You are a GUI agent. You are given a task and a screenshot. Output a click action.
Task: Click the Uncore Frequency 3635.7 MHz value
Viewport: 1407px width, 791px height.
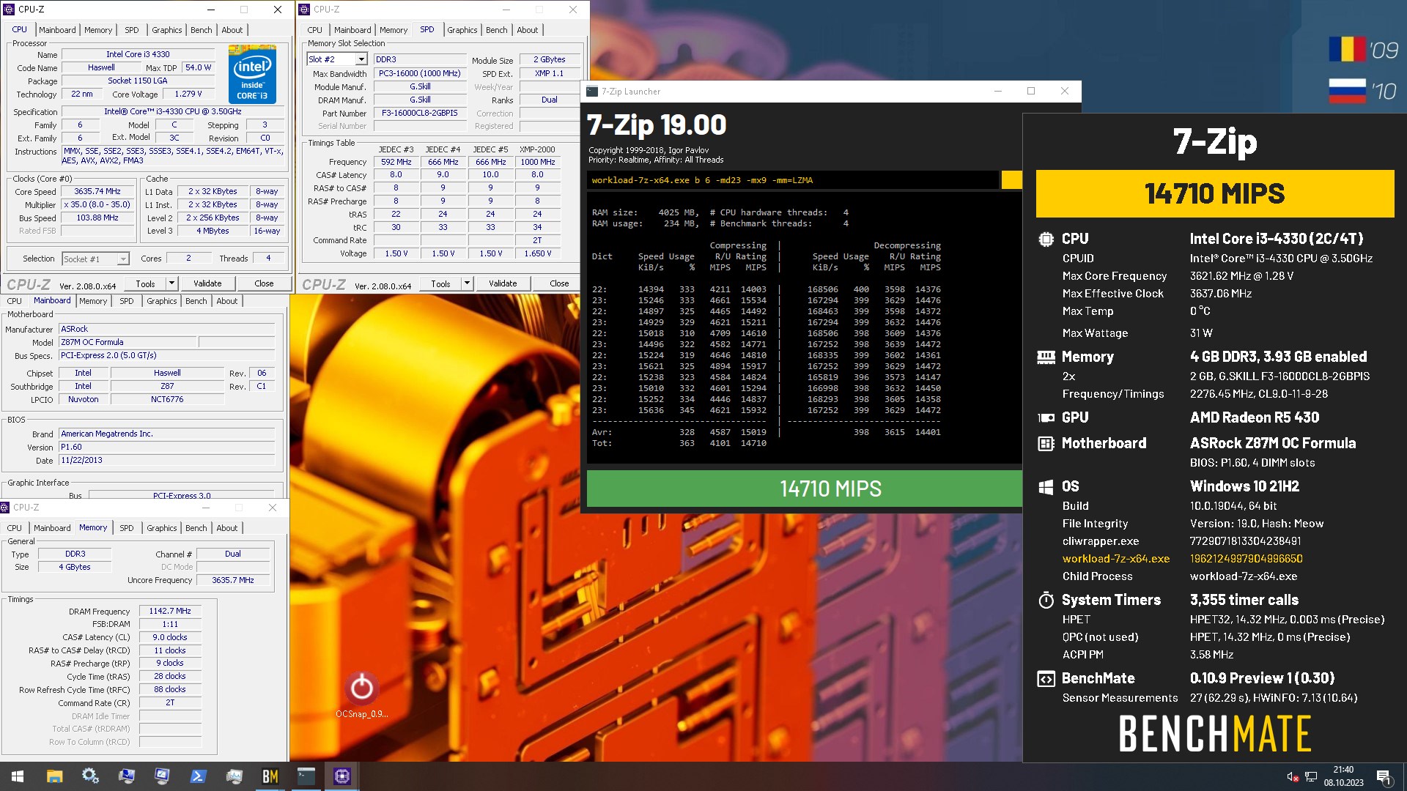tap(233, 580)
